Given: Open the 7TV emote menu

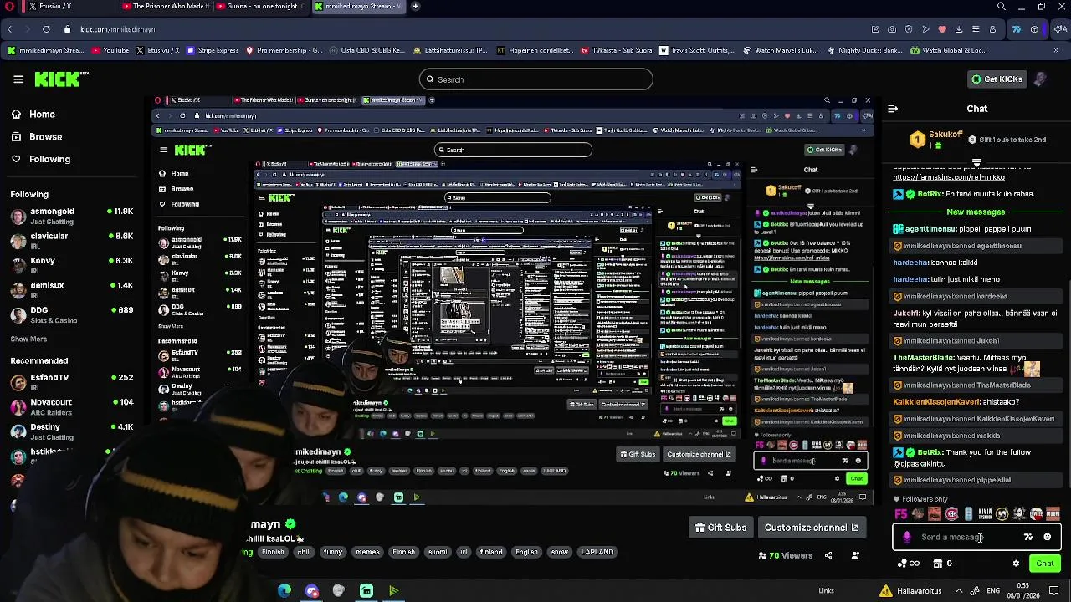Looking at the screenshot, I should 1028,538.
